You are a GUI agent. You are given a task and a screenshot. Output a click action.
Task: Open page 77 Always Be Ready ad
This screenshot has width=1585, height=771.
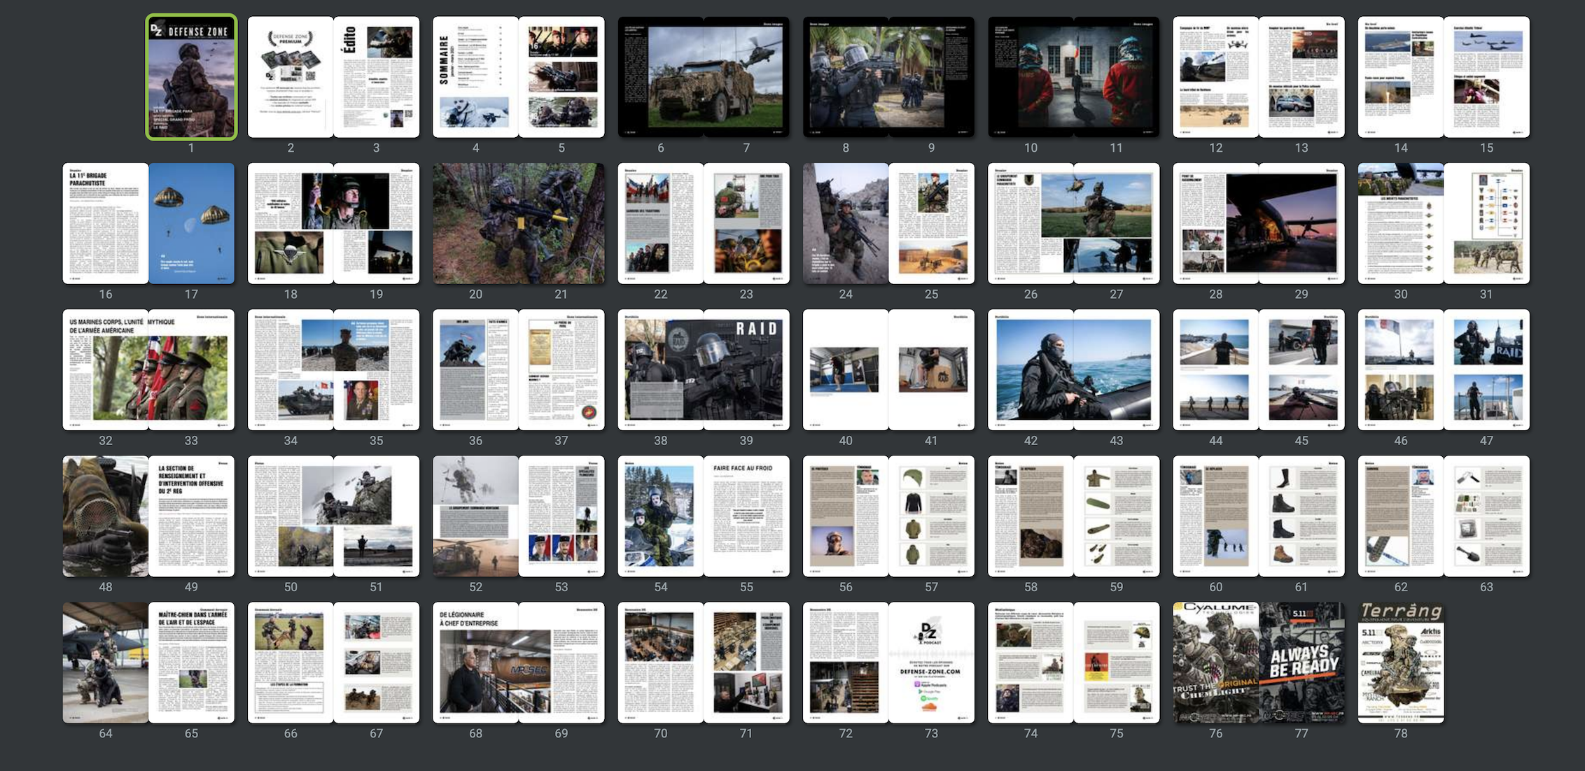pos(1301,662)
